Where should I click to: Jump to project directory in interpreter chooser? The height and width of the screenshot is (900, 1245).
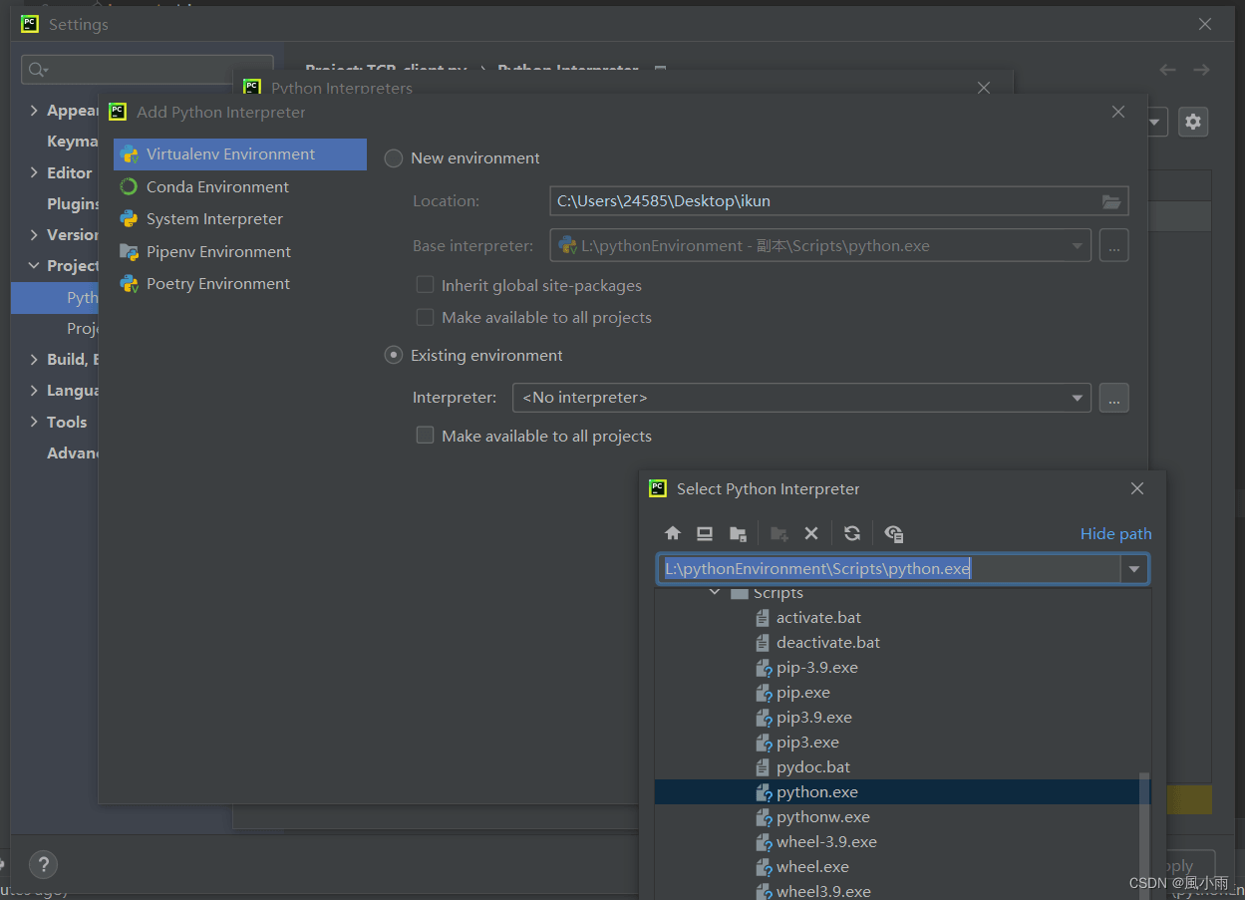pyautogui.click(x=738, y=533)
